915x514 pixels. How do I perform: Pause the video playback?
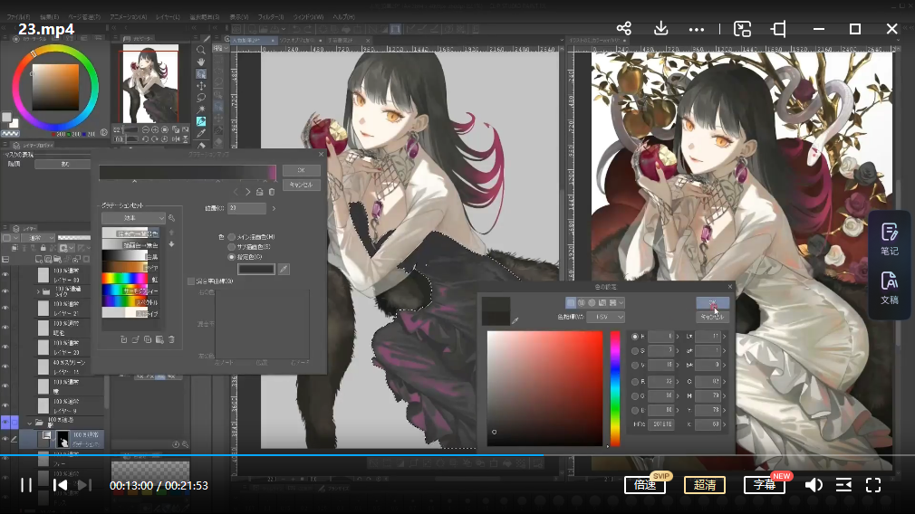click(26, 485)
